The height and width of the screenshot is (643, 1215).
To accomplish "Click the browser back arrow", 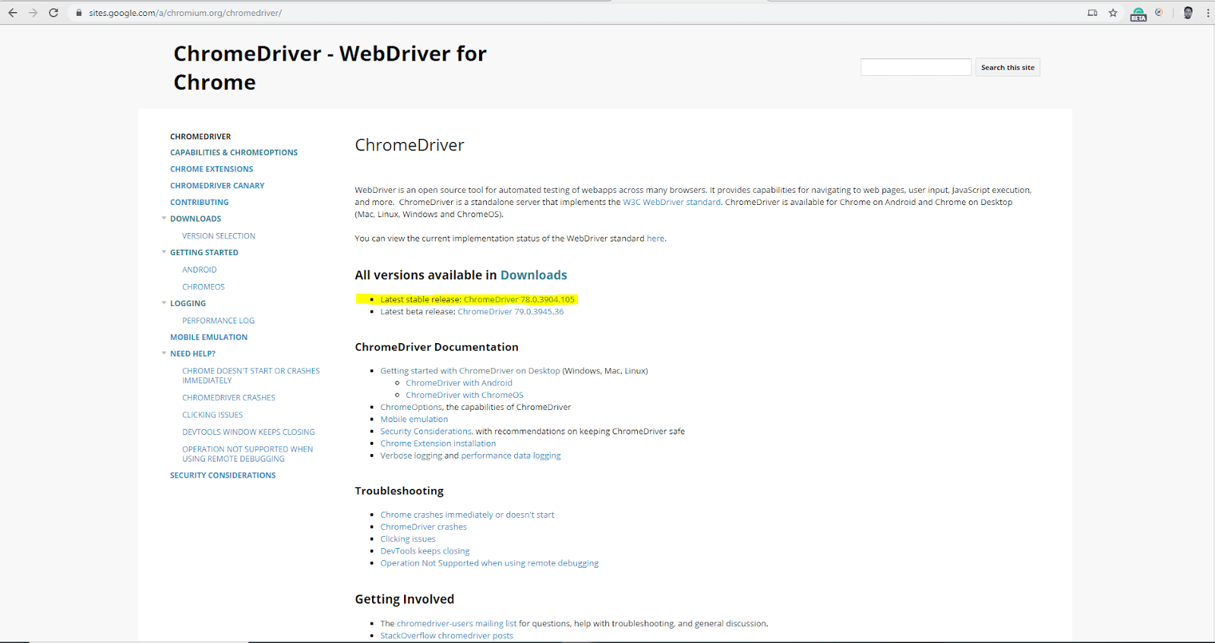I will pyautogui.click(x=13, y=13).
